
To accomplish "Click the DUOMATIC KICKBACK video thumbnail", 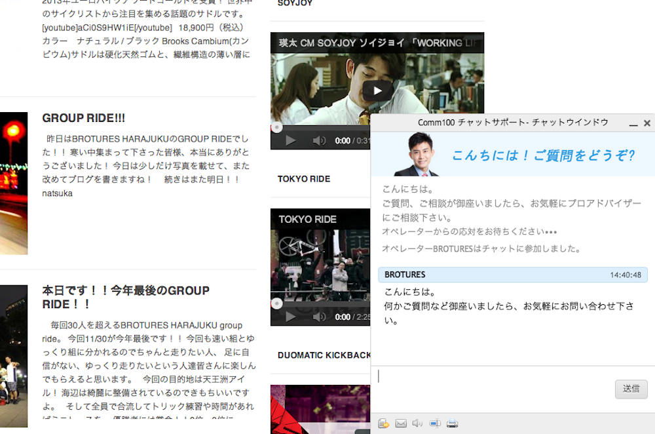I will 320,409.
